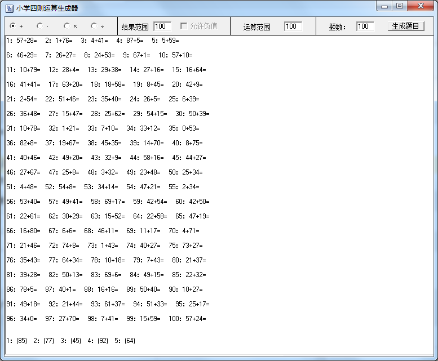Click problem 100: 57+24= in the output
Image resolution: width=438 pixels, height=361 pixels.
point(188,319)
